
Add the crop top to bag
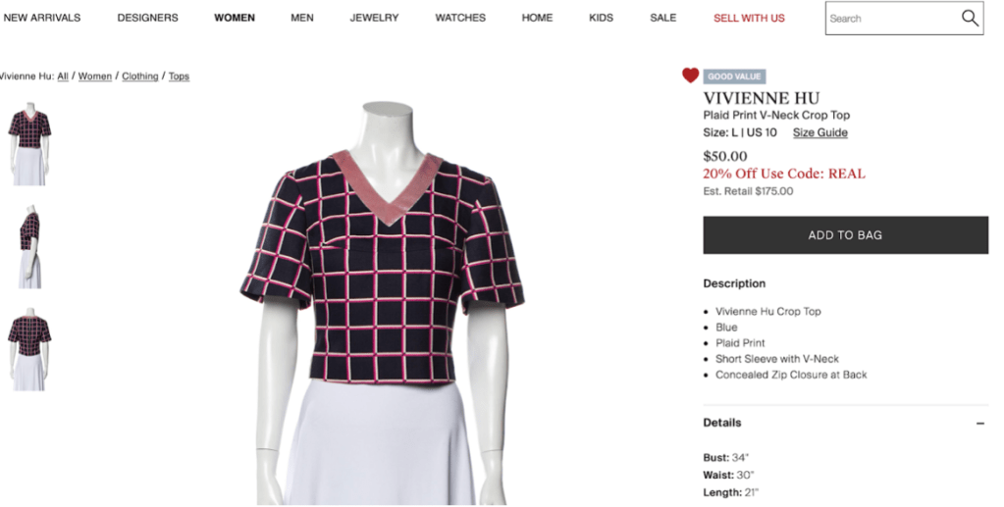tap(845, 235)
